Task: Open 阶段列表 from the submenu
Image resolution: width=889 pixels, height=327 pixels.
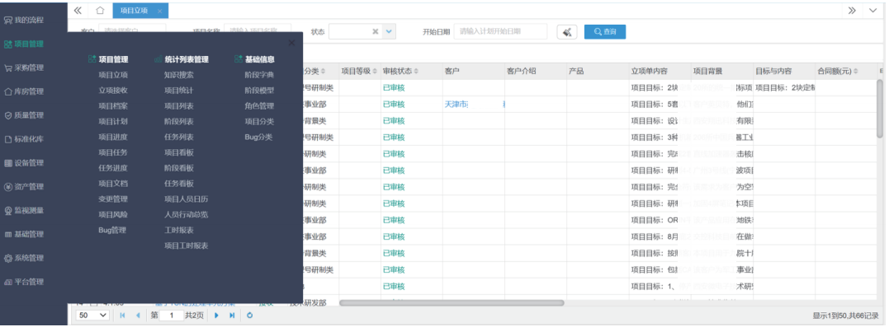Action: click(178, 121)
